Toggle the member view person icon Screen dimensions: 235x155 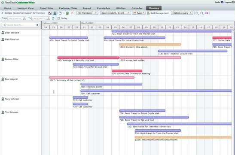(x=55, y=13)
